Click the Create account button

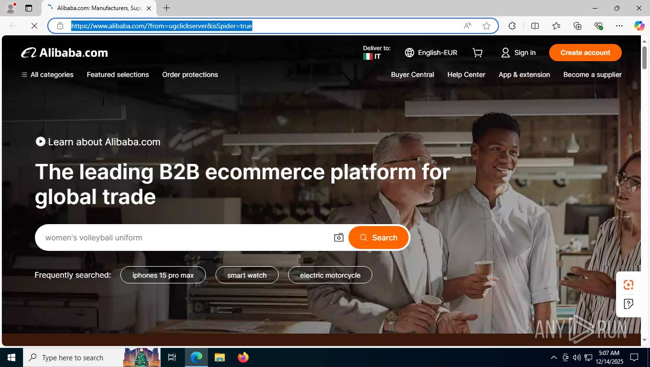pyautogui.click(x=585, y=53)
